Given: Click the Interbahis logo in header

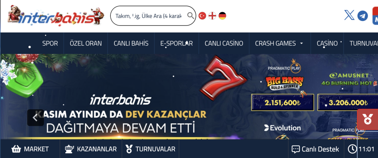Looking at the screenshot, I should click(56, 16).
